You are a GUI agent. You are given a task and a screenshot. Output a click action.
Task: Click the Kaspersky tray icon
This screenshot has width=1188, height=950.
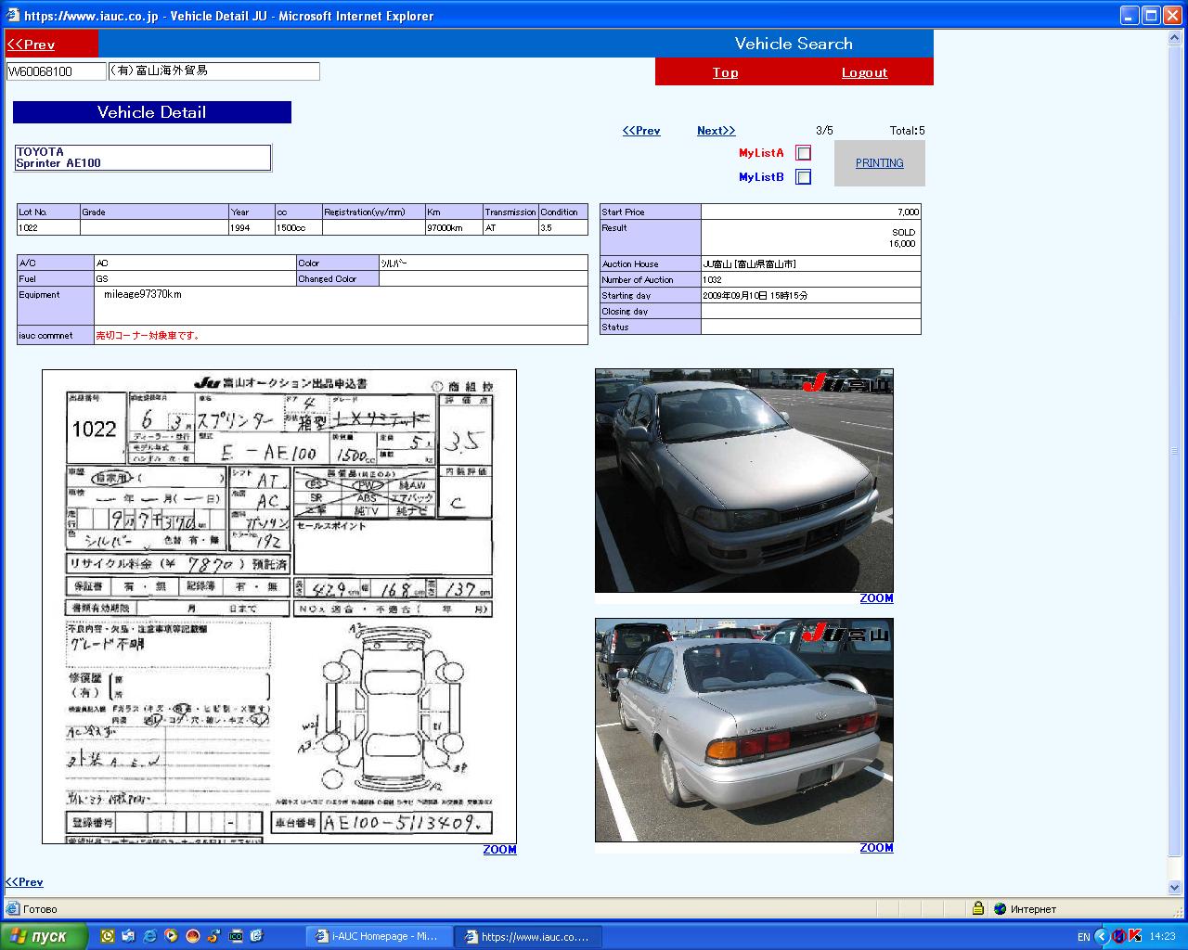pyautogui.click(x=1135, y=936)
